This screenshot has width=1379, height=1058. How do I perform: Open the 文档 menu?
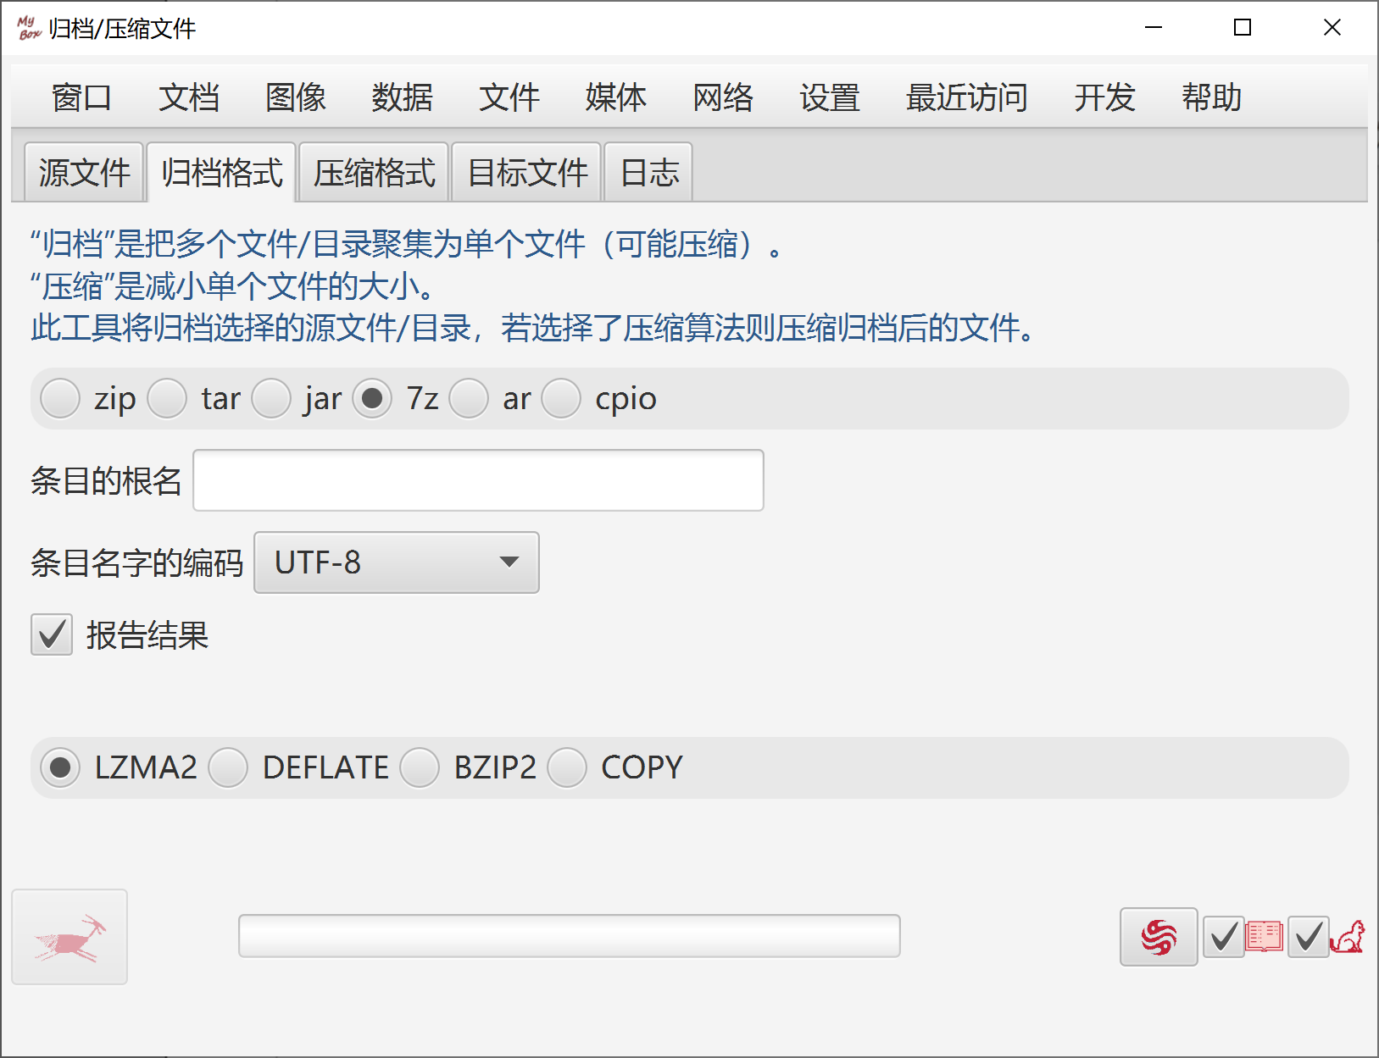coord(188,97)
